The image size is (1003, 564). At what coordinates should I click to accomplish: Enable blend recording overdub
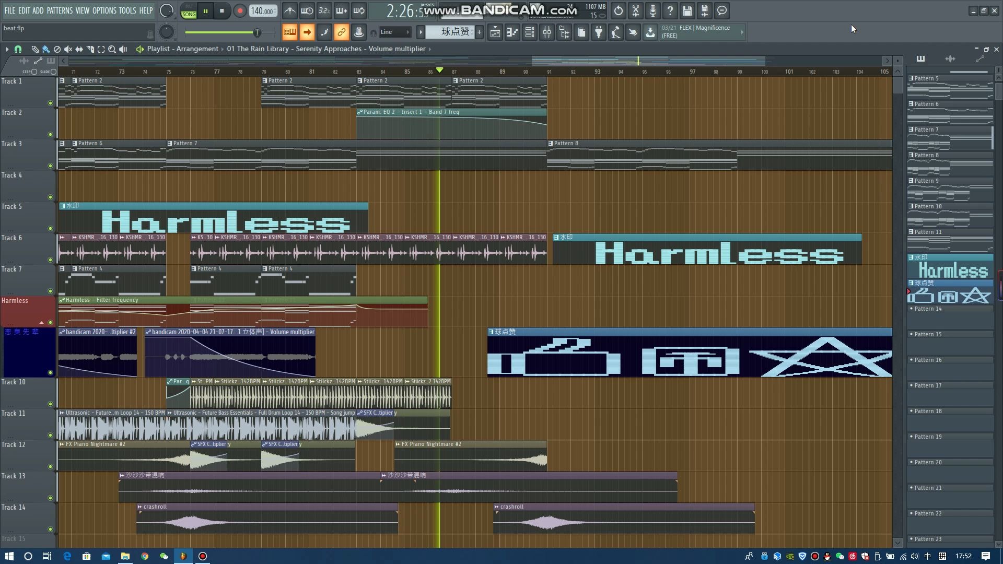341,10
